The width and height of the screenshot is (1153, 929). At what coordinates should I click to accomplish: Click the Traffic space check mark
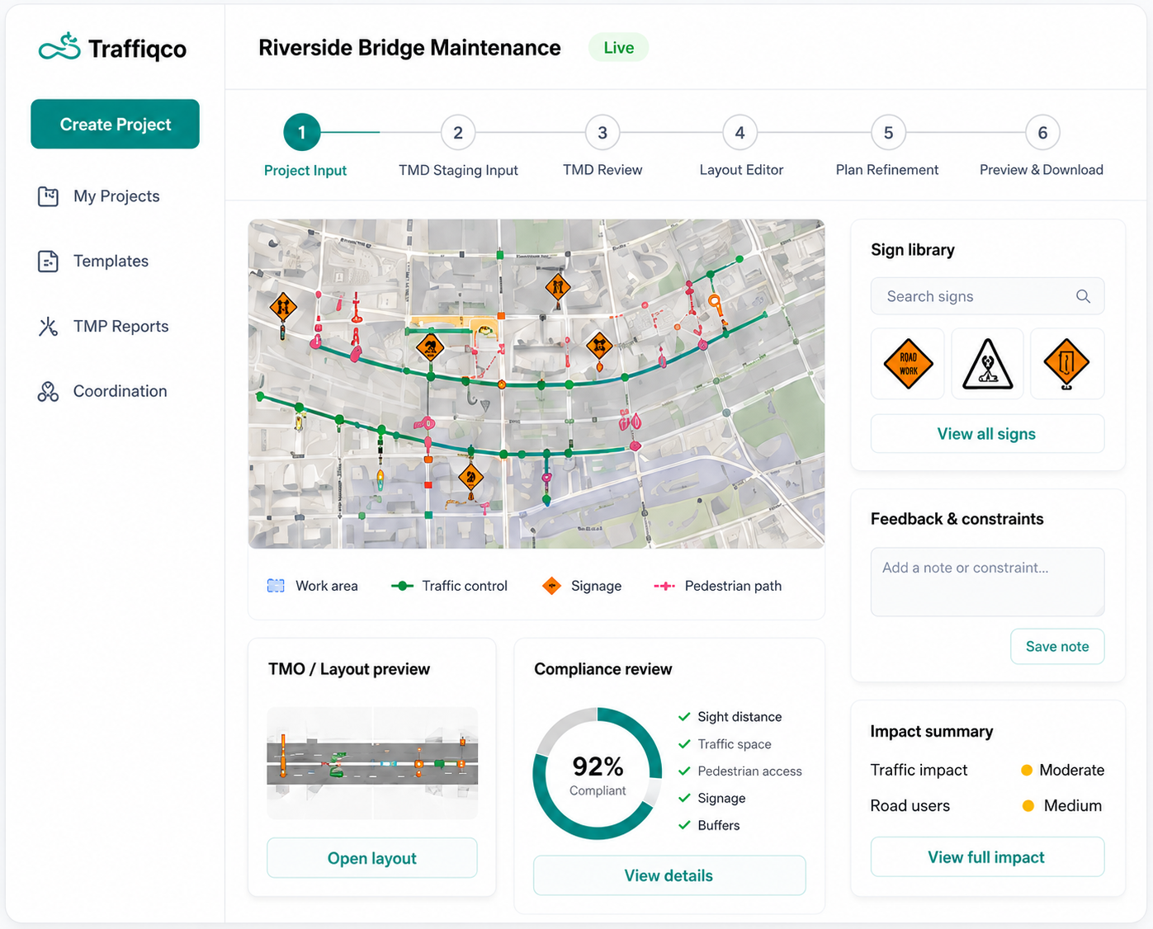pos(684,744)
